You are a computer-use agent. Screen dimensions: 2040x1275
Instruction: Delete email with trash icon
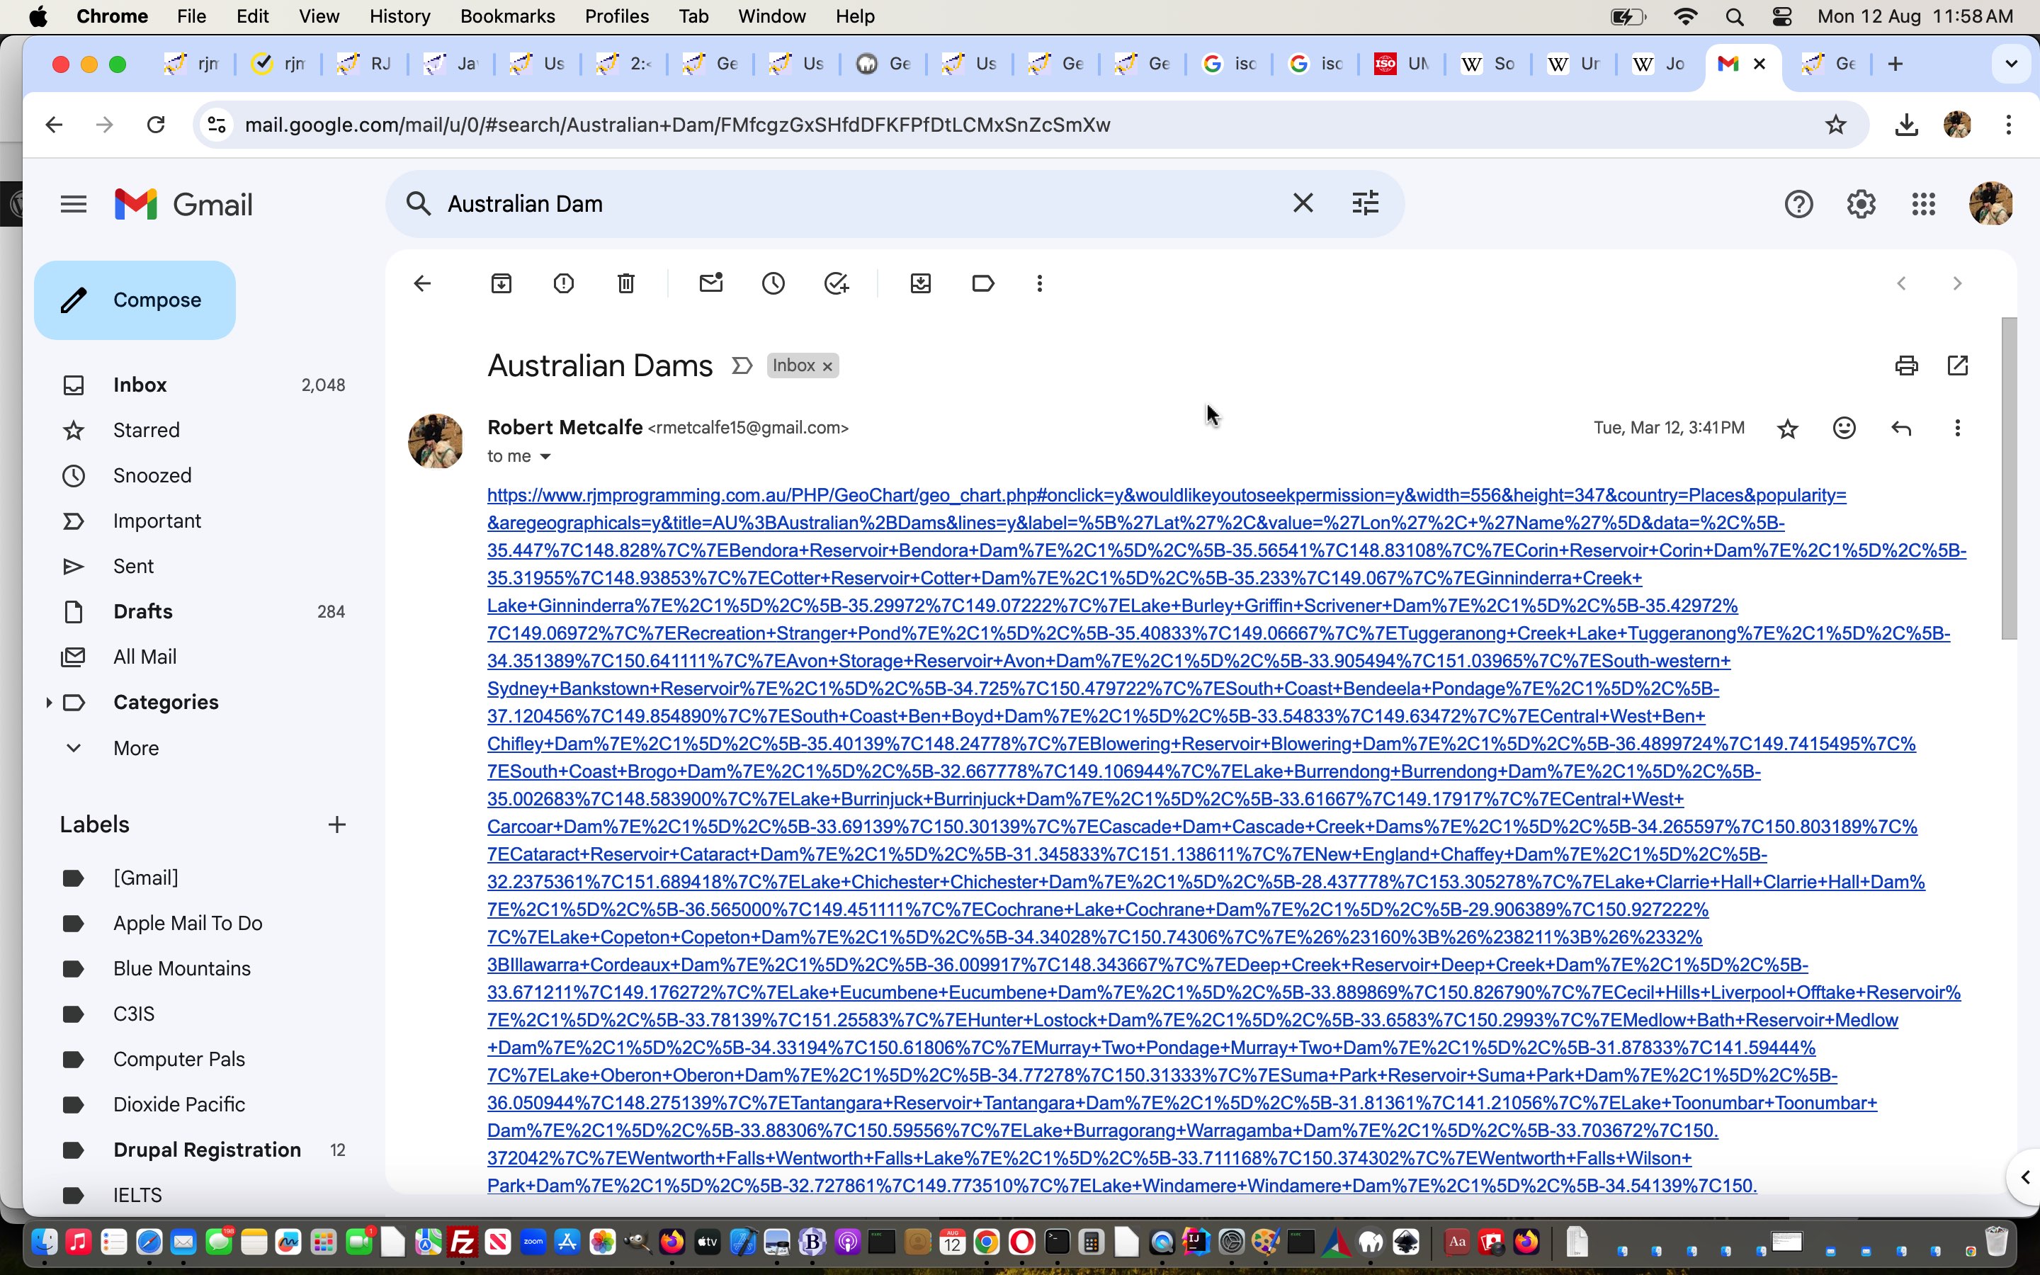click(x=625, y=283)
